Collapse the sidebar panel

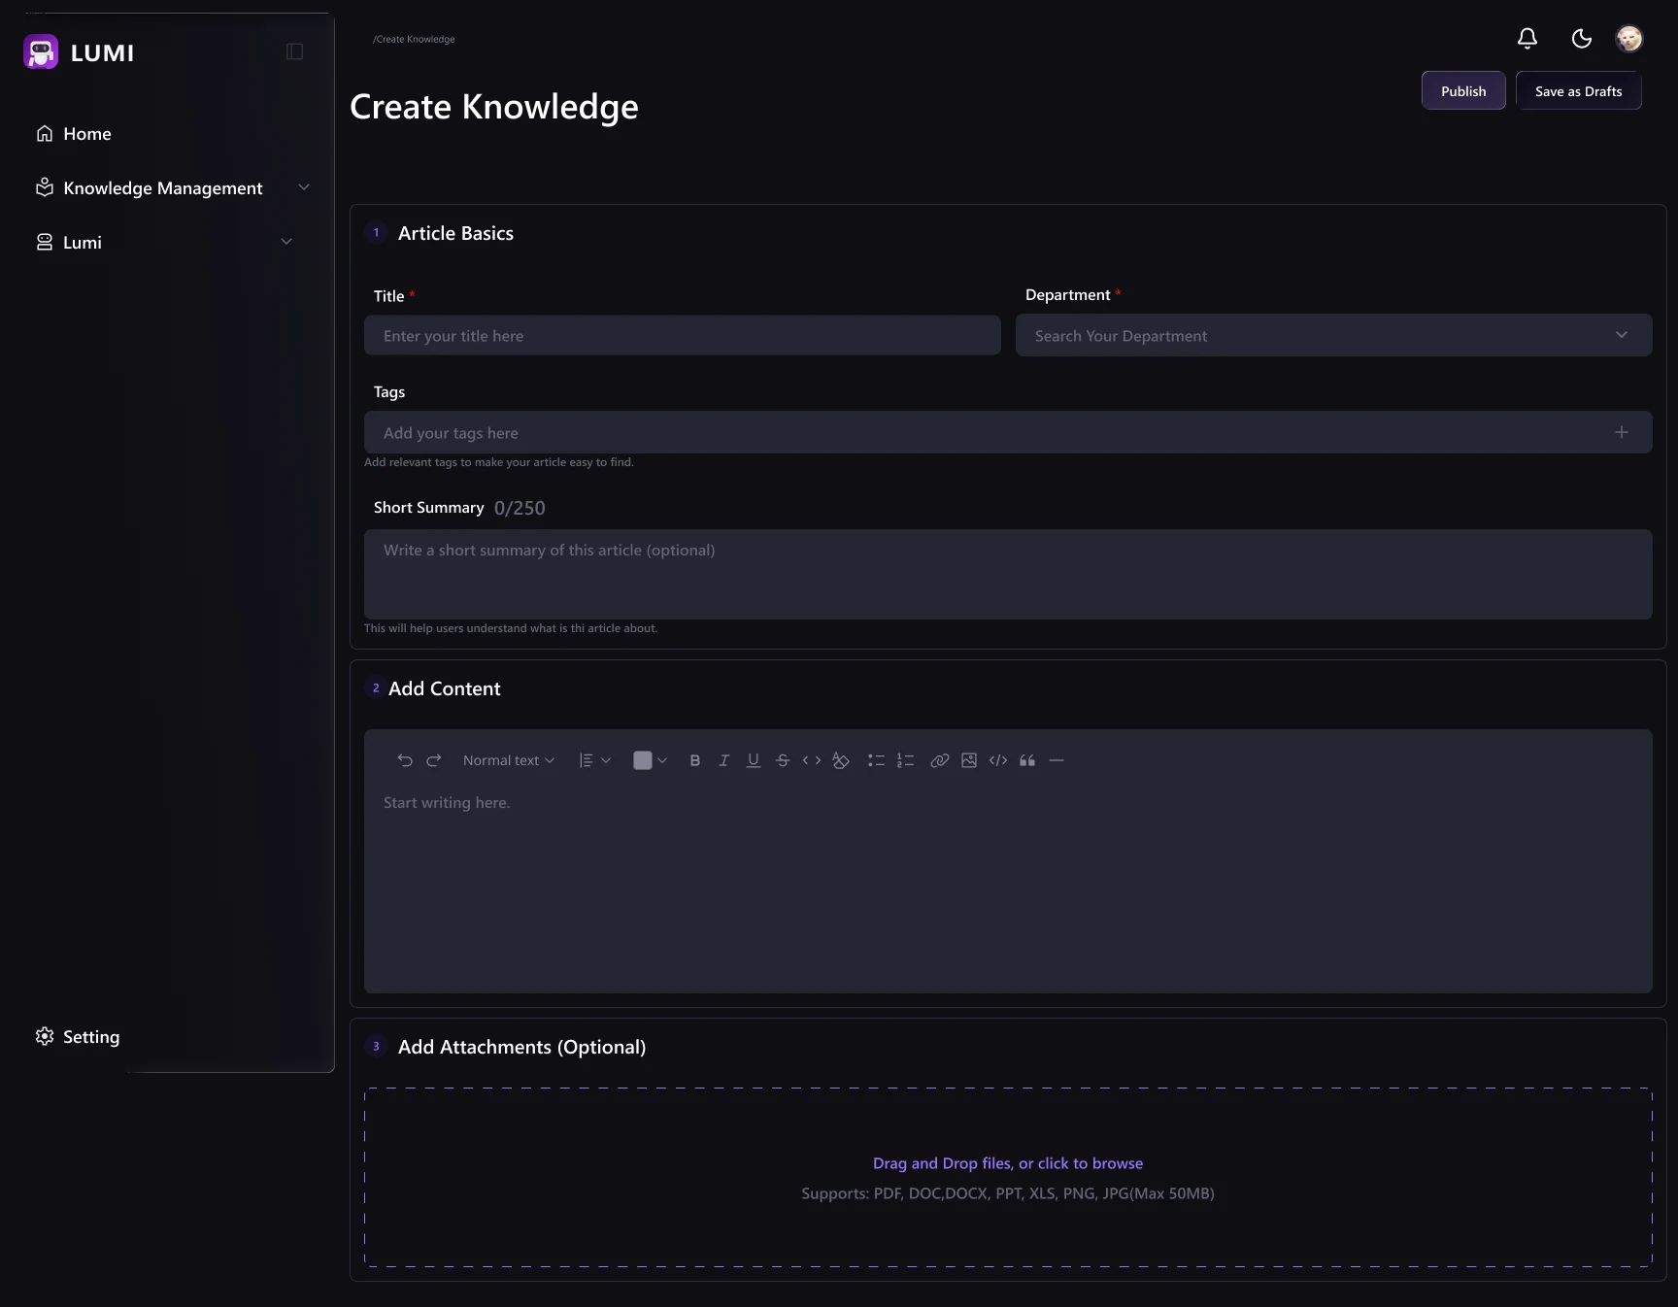(x=295, y=51)
